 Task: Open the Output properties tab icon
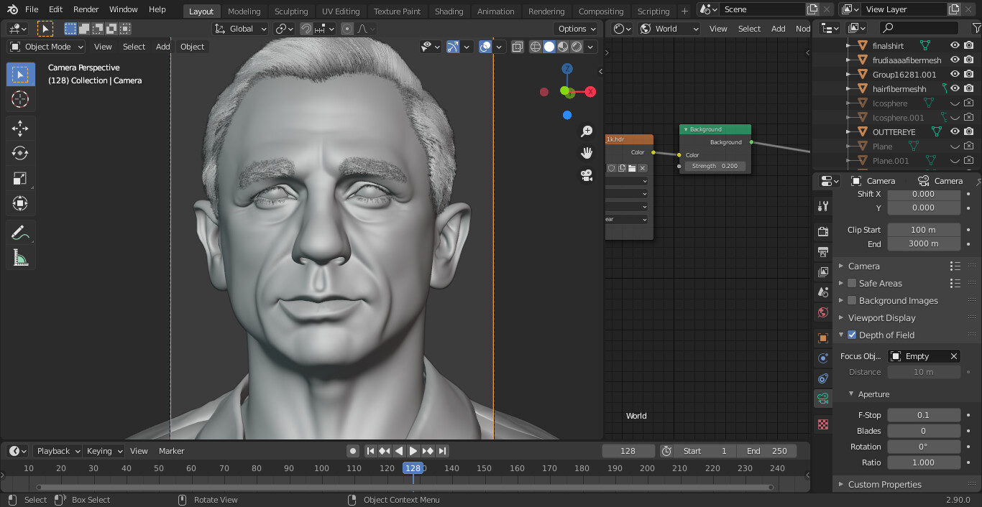(x=823, y=252)
